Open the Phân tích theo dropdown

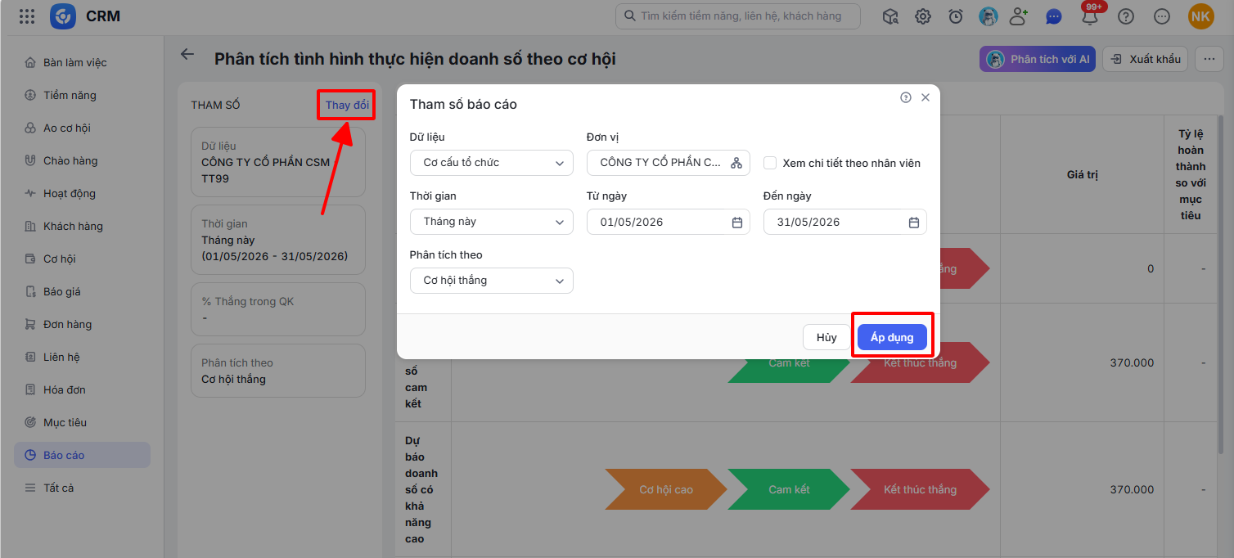(491, 281)
